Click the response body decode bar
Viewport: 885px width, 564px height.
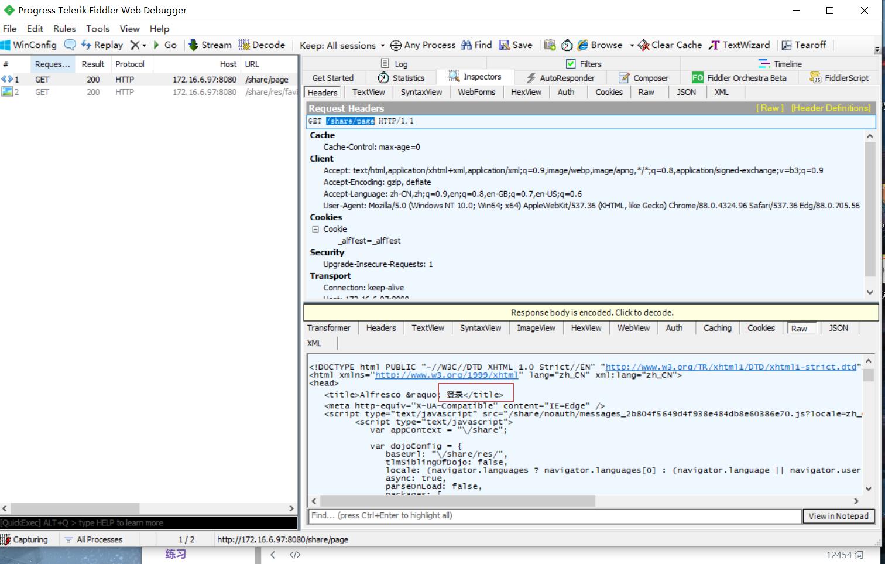pos(591,312)
